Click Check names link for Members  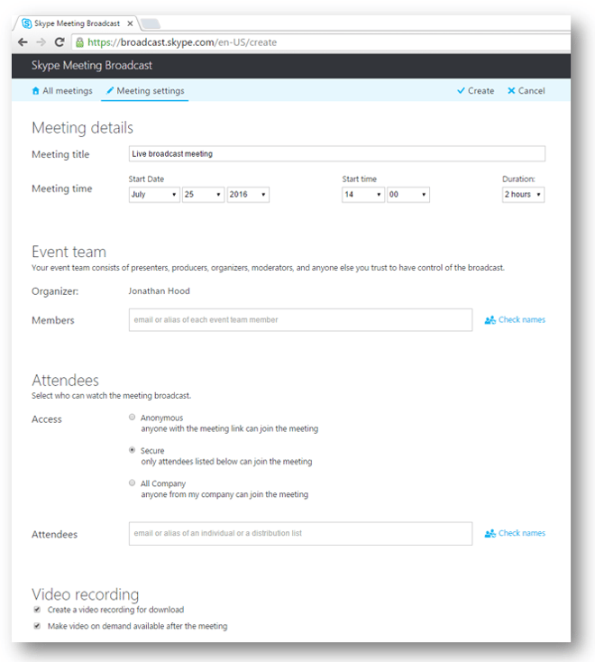pyautogui.click(x=522, y=319)
